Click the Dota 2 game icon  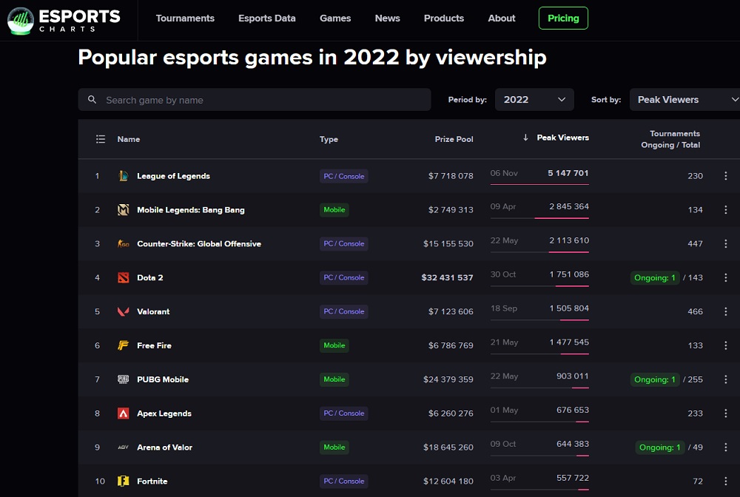(123, 278)
